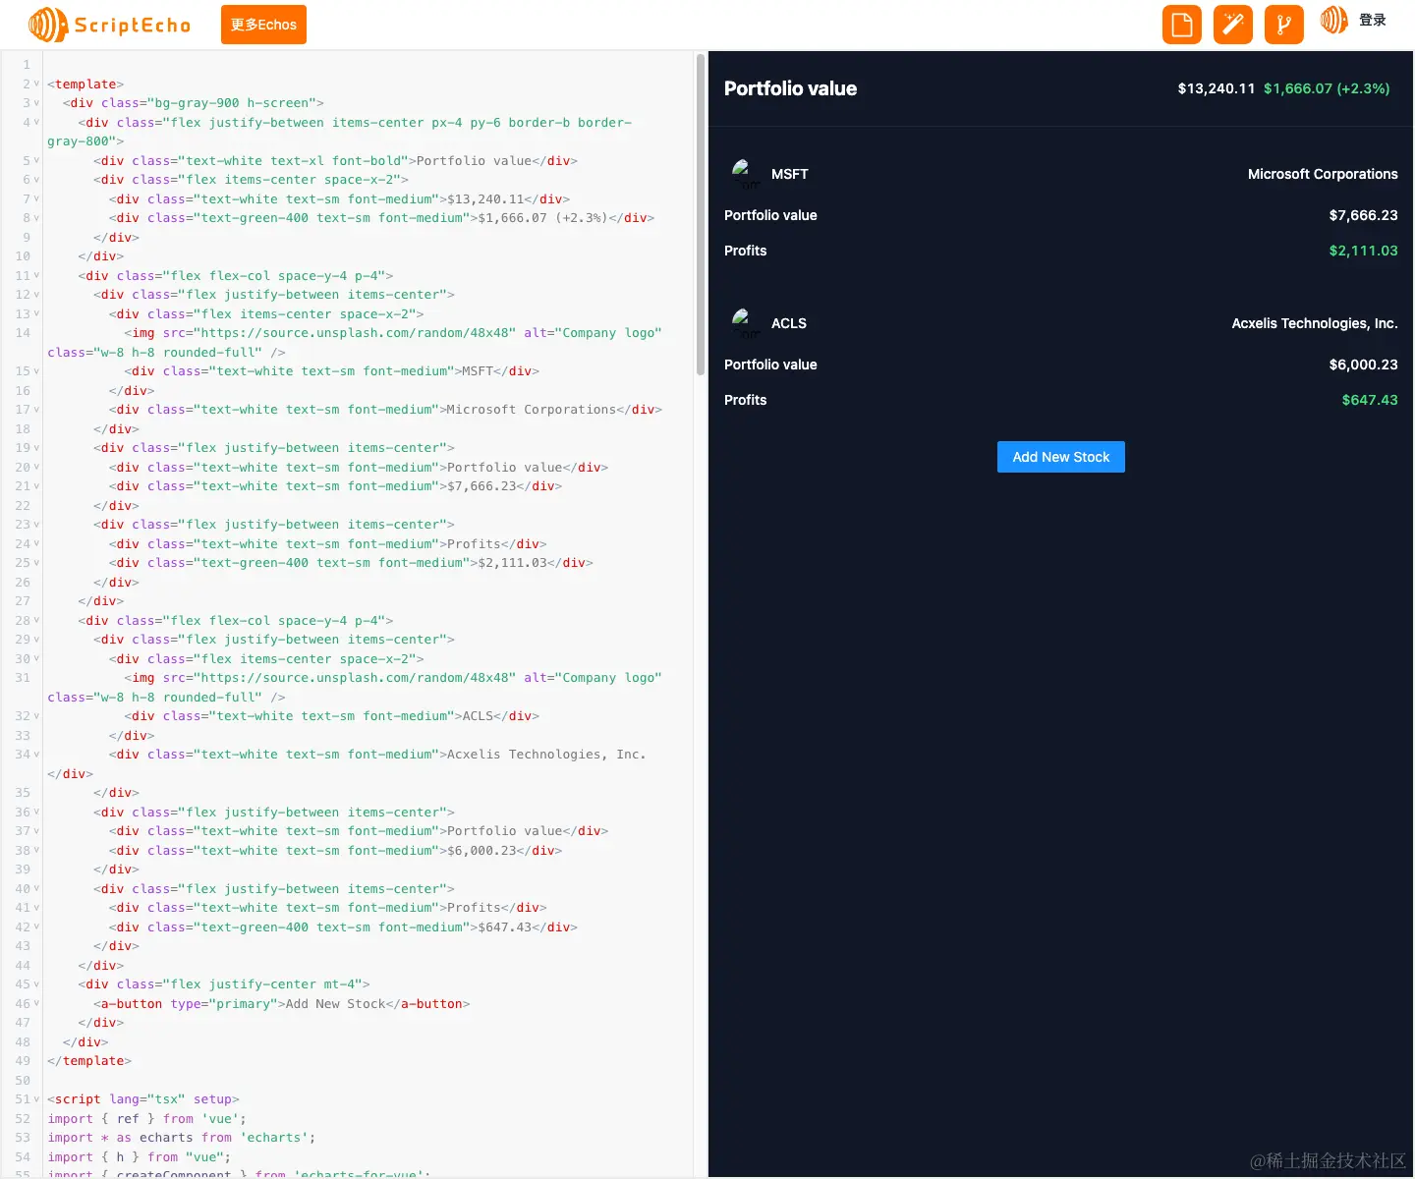Click the code line containing $13,240.11

(339, 199)
